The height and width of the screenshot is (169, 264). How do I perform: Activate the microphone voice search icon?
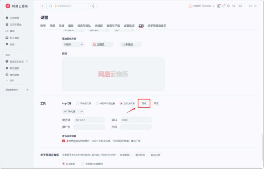pos(93,6)
